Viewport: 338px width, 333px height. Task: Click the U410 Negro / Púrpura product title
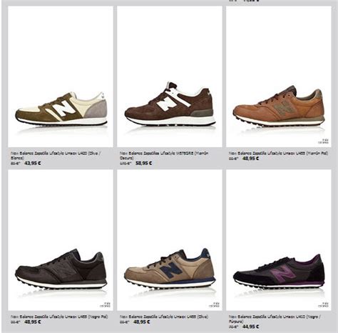pyautogui.click(x=275, y=319)
